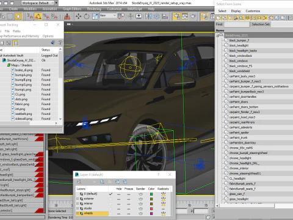Select the Scale transform tool
Screen dimensions: 293x220
pos(95,16)
